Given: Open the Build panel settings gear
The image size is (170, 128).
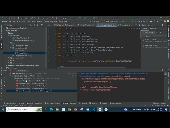Looking at the screenshot, I should click(162, 70).
